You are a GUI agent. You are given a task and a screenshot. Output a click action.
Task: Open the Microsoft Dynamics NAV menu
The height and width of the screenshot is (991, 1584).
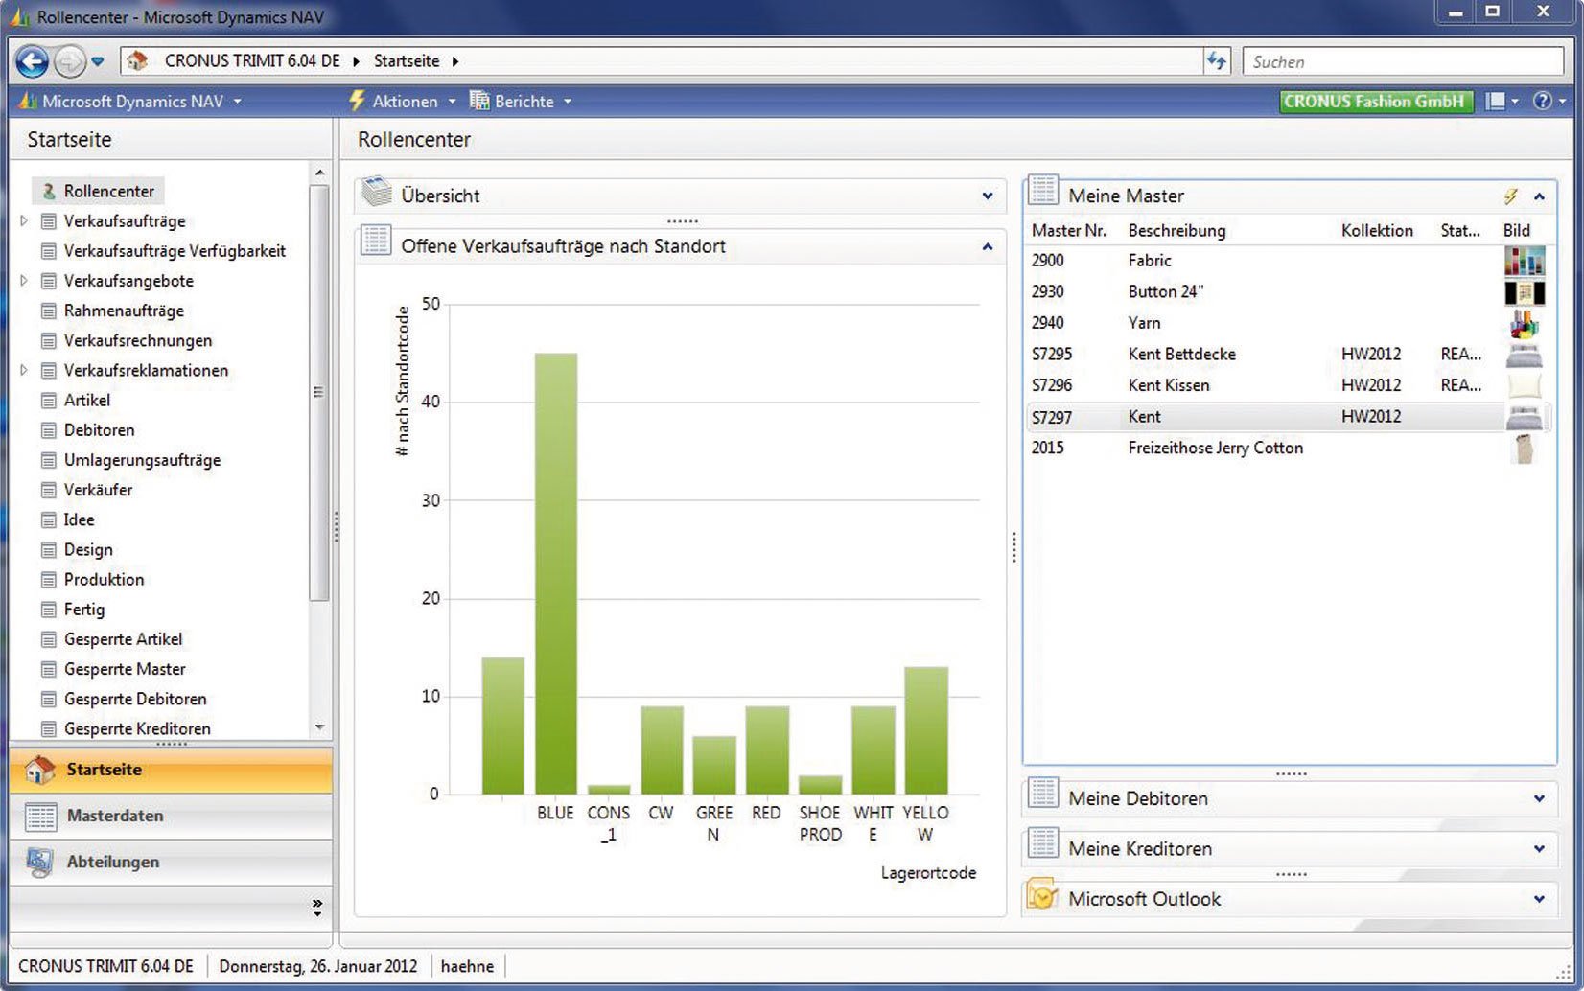(x=131, y=102)
